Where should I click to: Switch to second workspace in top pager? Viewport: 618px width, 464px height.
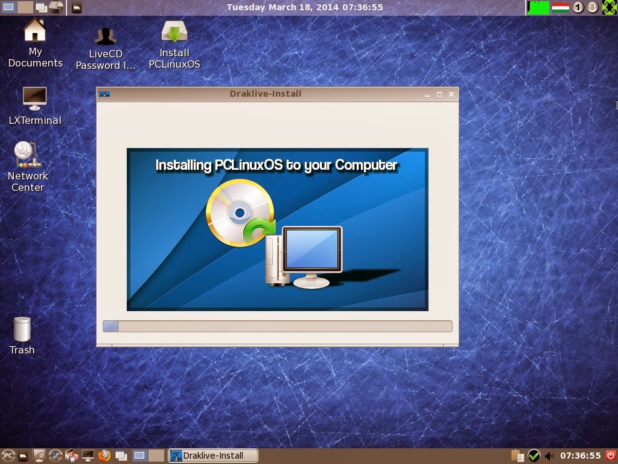click(x=25, y=7)
